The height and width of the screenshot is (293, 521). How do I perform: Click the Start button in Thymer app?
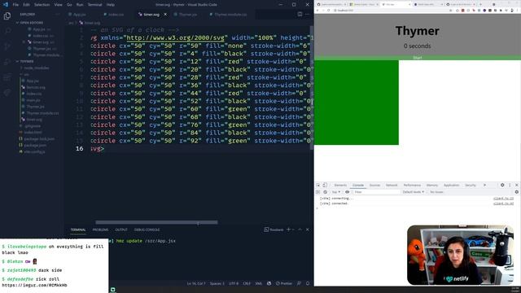418,58
